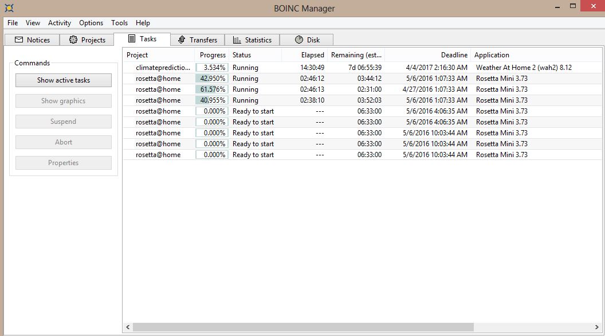Screen dimensions: 605x336
Task: Sort by the Remaining (est...) column header
Action: point(356,55)
